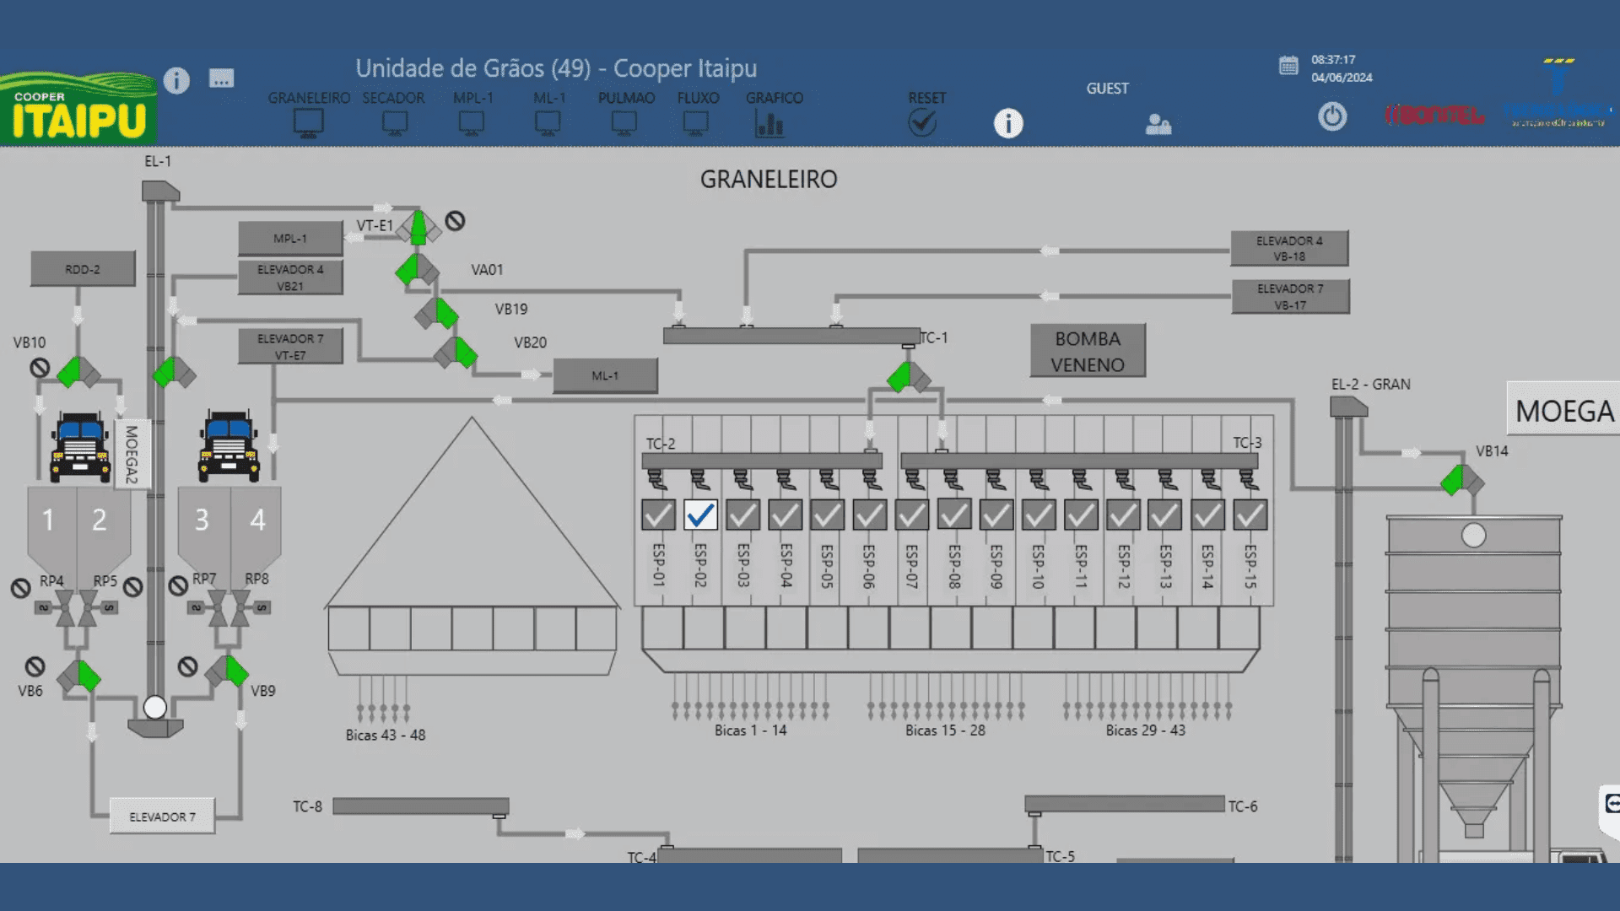Open the GRANELEIRO screen monitor icon
The height and width of the screenshot is (911, 1620).
coord(308,124)
